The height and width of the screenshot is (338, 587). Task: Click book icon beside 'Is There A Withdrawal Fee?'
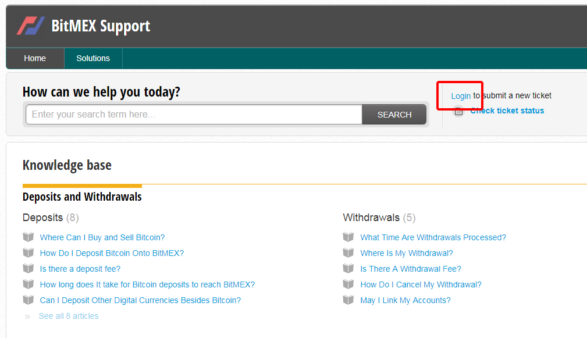[x=348, y=268]
